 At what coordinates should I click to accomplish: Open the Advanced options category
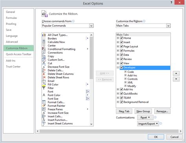tap(12, 42)
